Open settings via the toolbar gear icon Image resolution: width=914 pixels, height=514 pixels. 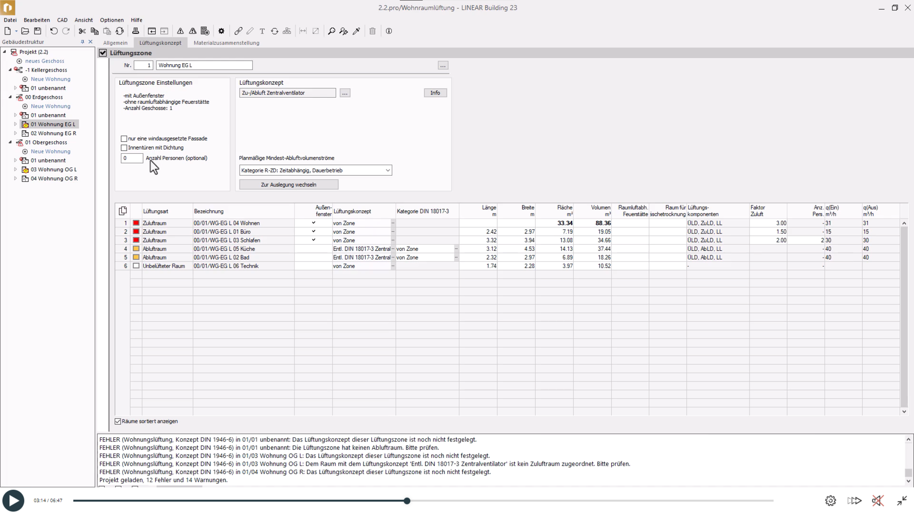click(222, 31)
